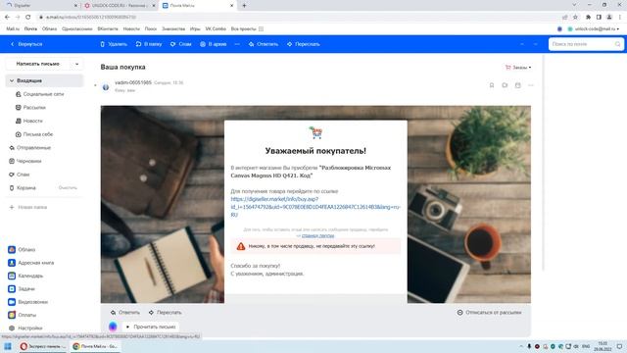Screen dimensions: 627x353
Task: Expand the compose button dropdown arrow
Action: [x=76, y=64]
